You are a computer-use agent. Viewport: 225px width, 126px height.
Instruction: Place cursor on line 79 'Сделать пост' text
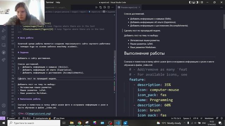pos(37,78)
